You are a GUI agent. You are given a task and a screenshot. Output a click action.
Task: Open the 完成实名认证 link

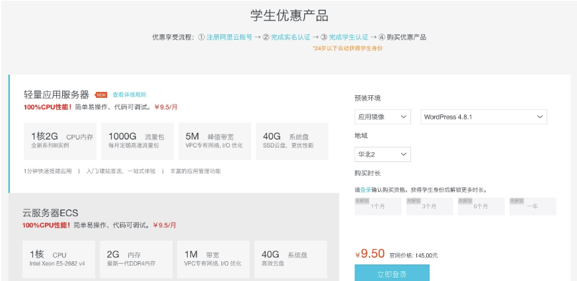(291, 37)
